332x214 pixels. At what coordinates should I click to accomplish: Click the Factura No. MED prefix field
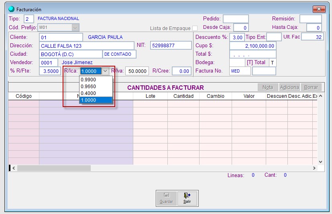tap(240, 71)
